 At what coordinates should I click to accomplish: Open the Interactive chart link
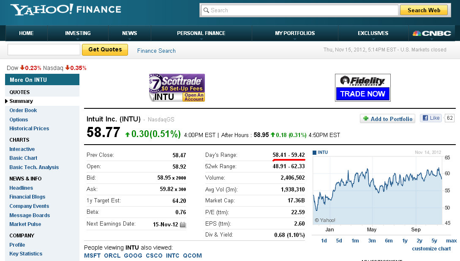[22, 149]
